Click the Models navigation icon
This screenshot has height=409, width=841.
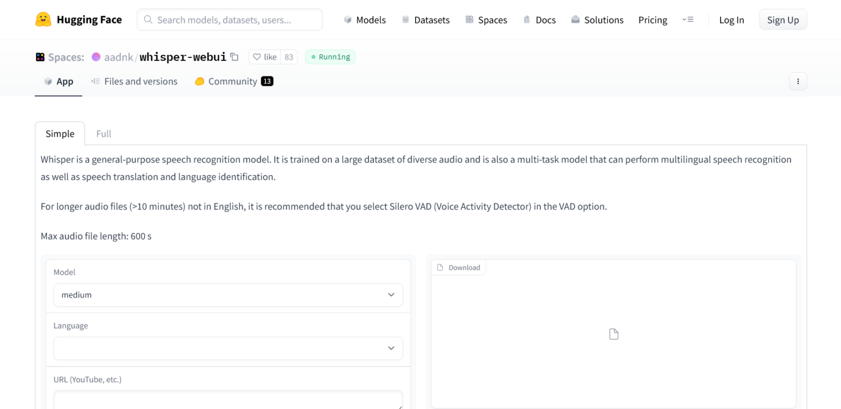click(x=347, y=19)
